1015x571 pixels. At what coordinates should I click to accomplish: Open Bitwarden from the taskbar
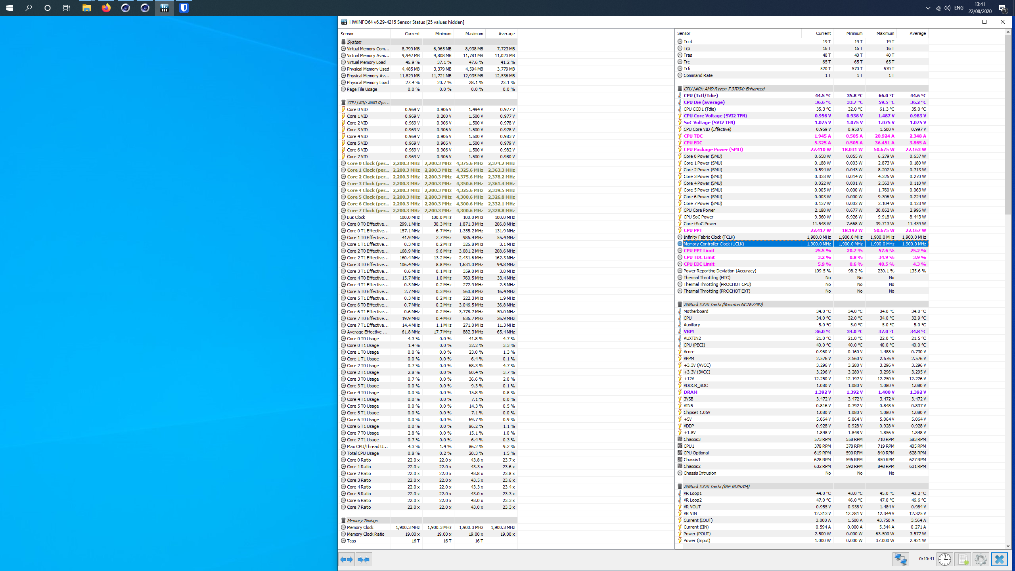[x=184, y=8]
